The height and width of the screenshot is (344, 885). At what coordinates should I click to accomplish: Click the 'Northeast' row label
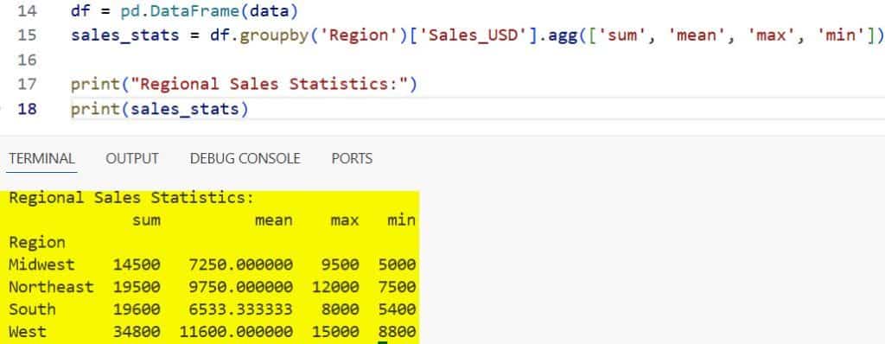point(51,287)
